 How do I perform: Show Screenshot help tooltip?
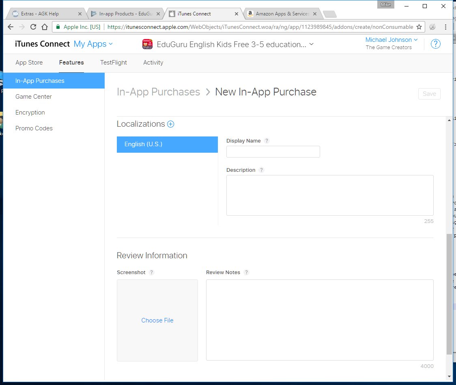[x=151, y=272]
